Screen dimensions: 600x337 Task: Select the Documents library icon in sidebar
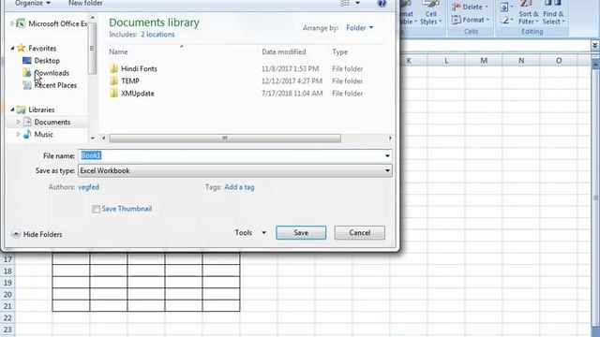pyautogui.click(x=27, y=122)
